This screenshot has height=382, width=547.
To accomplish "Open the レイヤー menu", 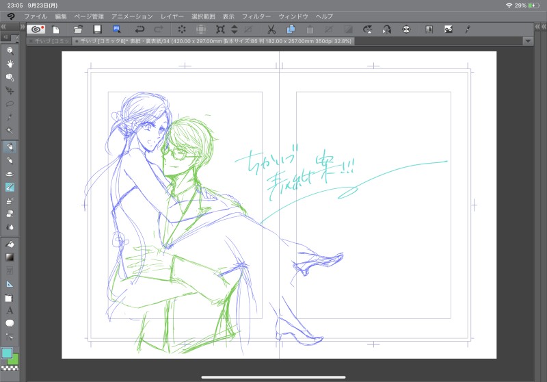I will (x=172, y=16).
